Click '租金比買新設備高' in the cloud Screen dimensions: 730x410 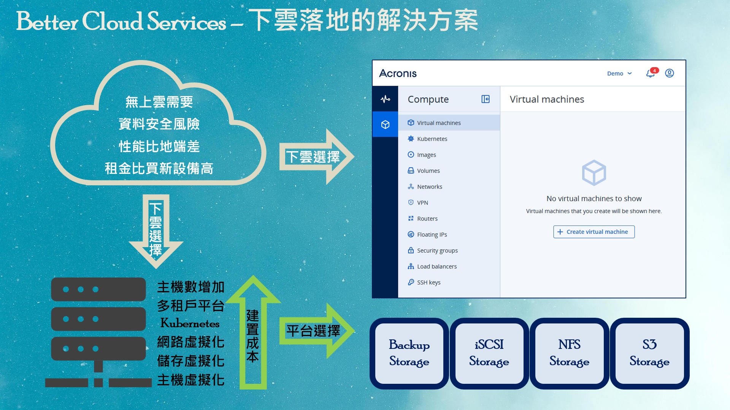[x=159, y=168]
